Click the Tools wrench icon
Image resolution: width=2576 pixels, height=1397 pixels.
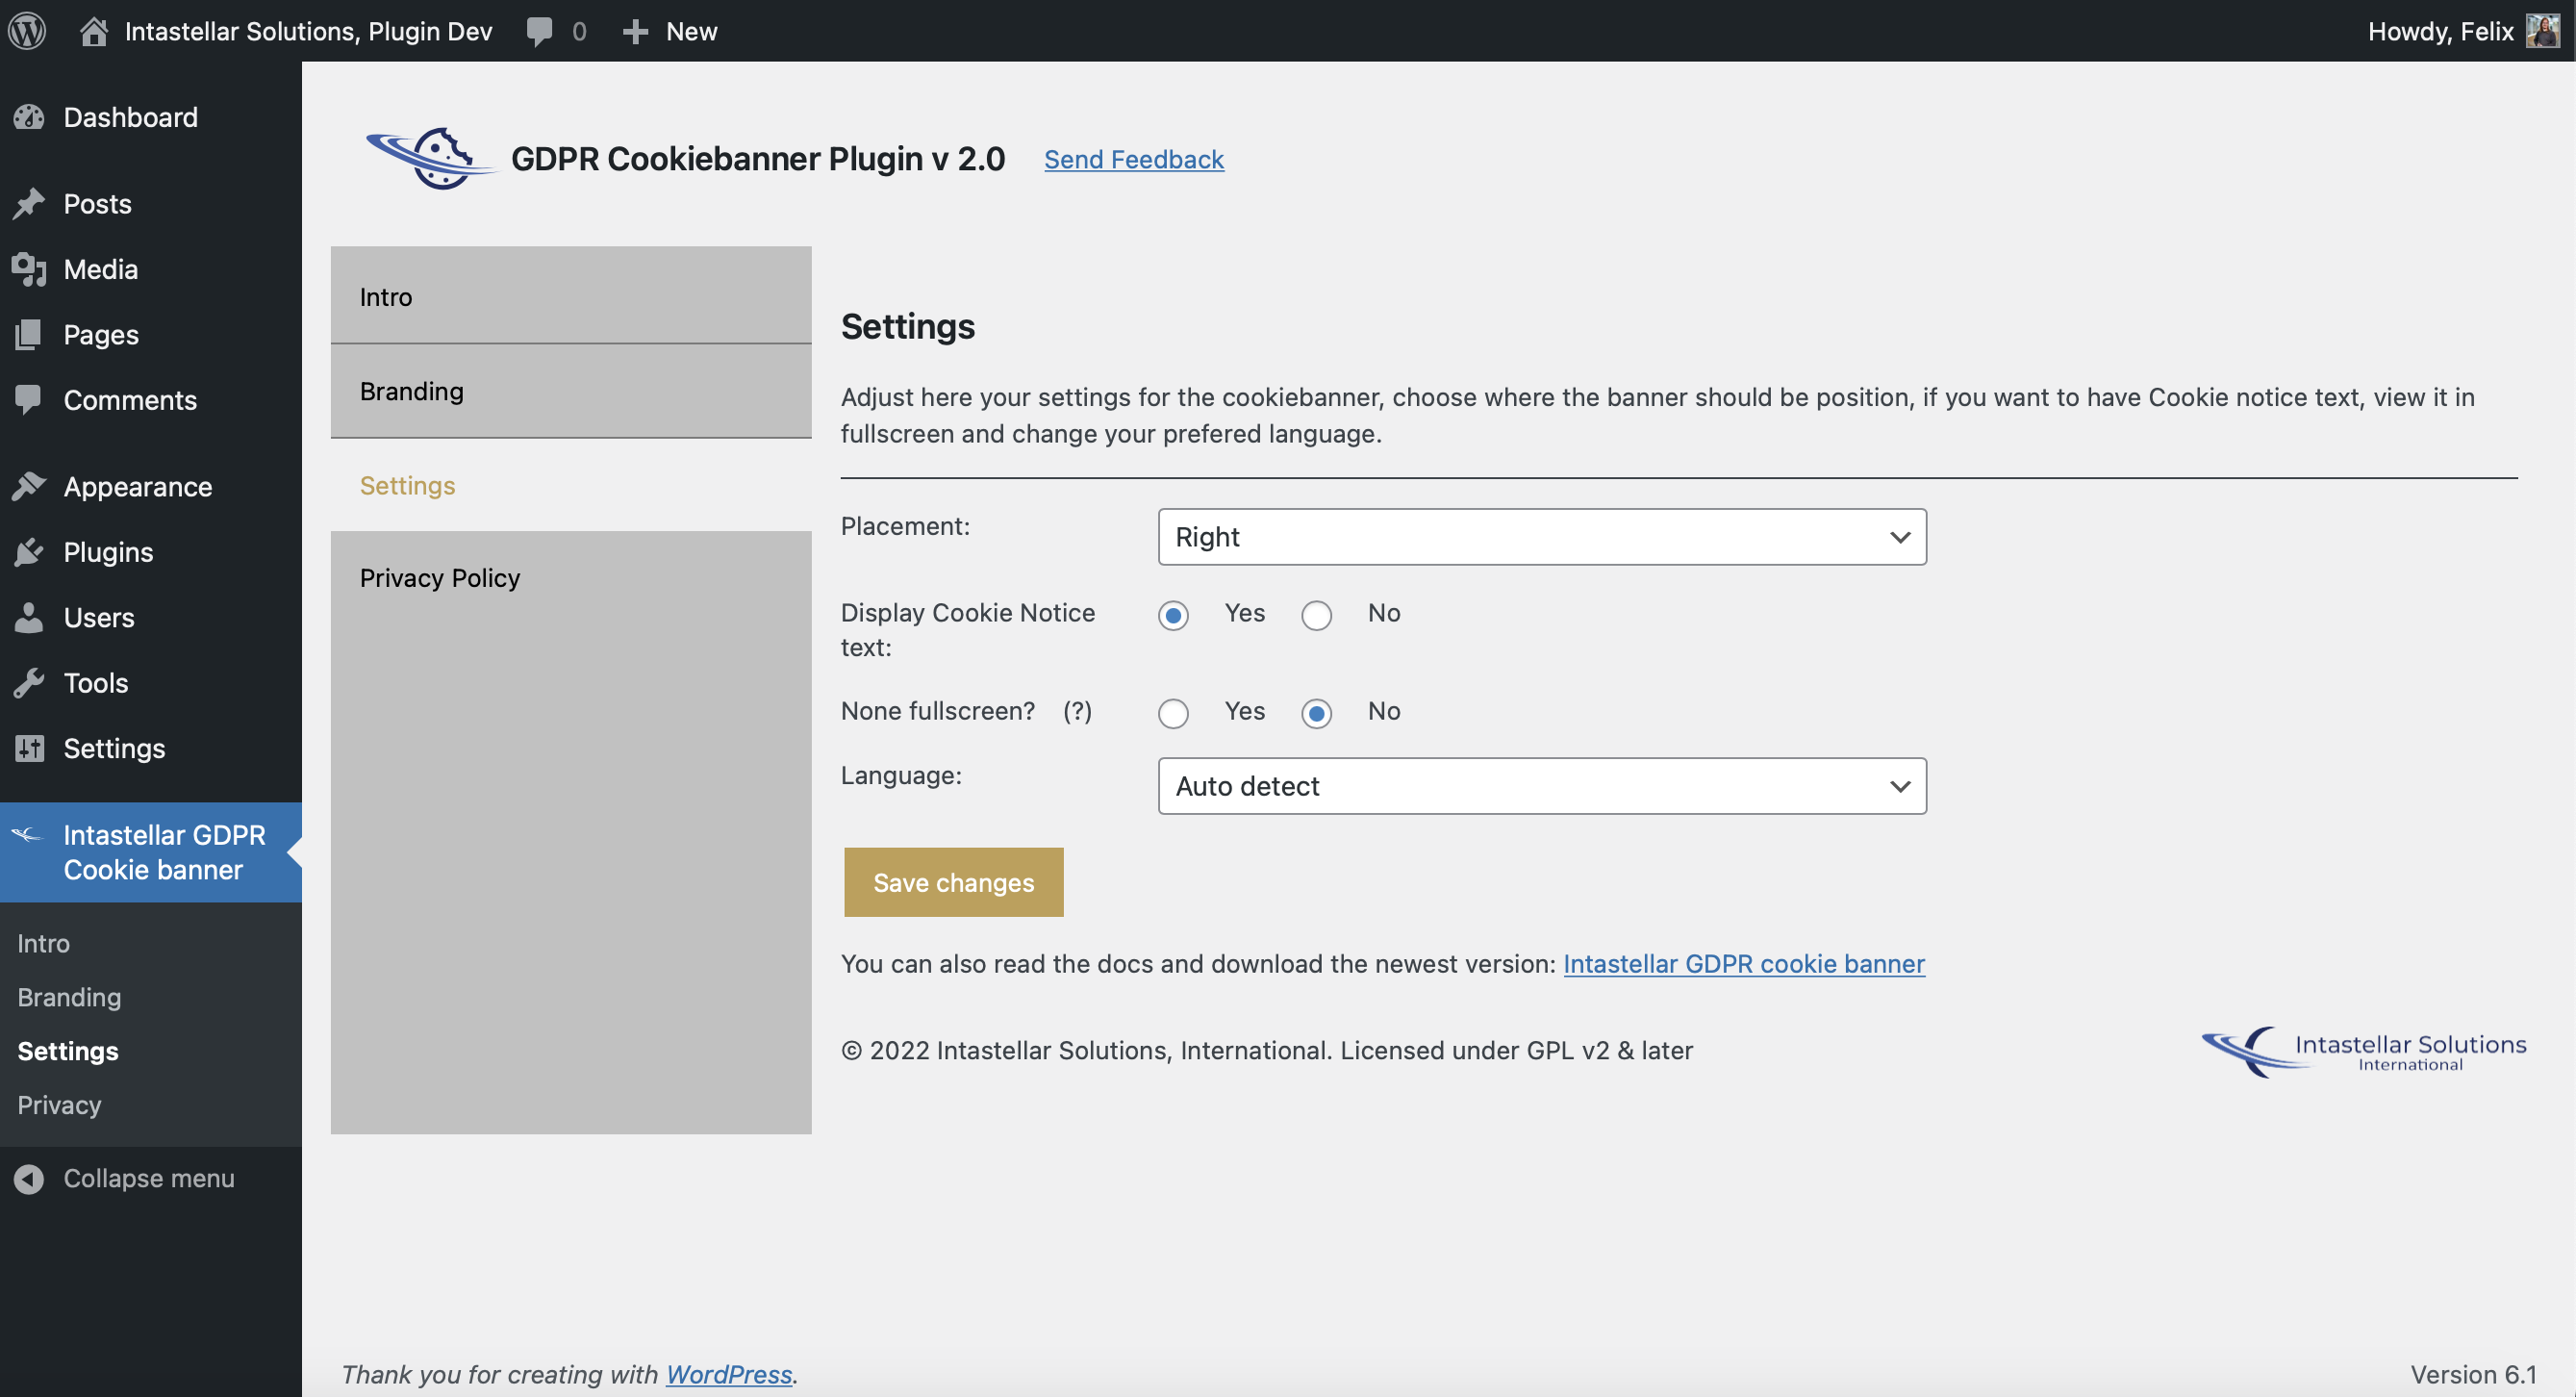point(29,683)
